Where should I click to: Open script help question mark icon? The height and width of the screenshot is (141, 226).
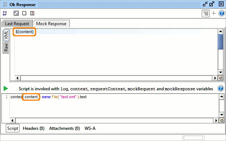(221, 88)
